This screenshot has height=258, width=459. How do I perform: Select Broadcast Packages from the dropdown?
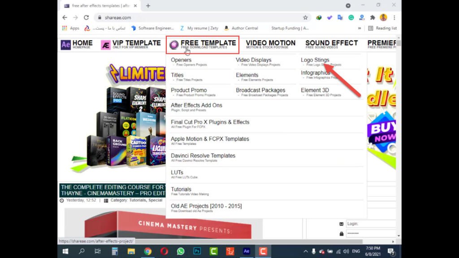click(260, 90)
